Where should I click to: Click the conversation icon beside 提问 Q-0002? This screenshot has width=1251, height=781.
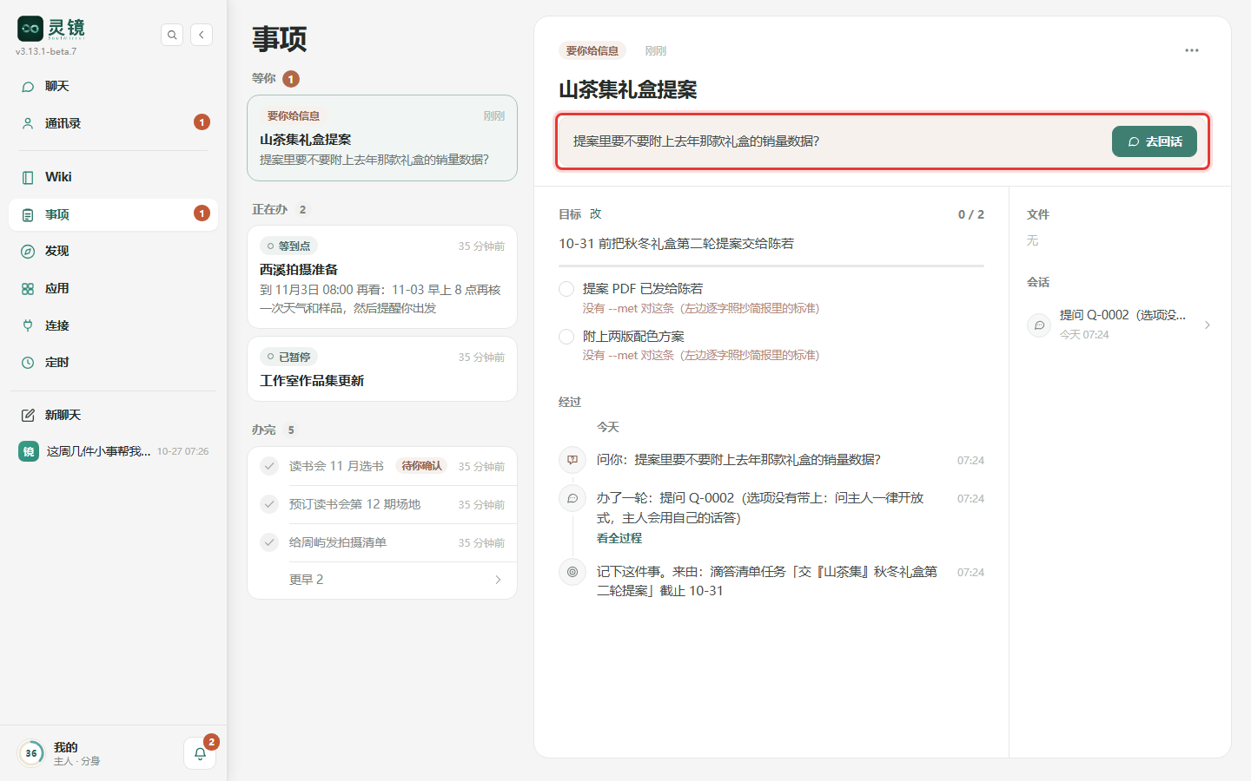pos(1039,325)
